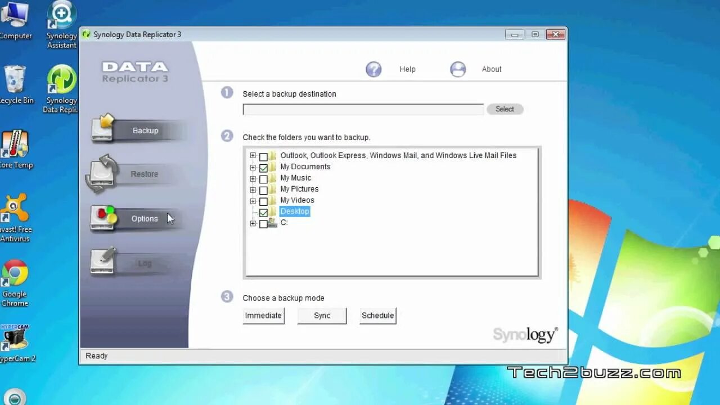Click the Sync backup mode button
Viewport: 720px width, 405px height.
point(321,316)
